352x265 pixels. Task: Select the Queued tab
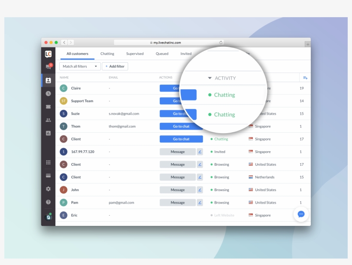(x=162, y=54)
